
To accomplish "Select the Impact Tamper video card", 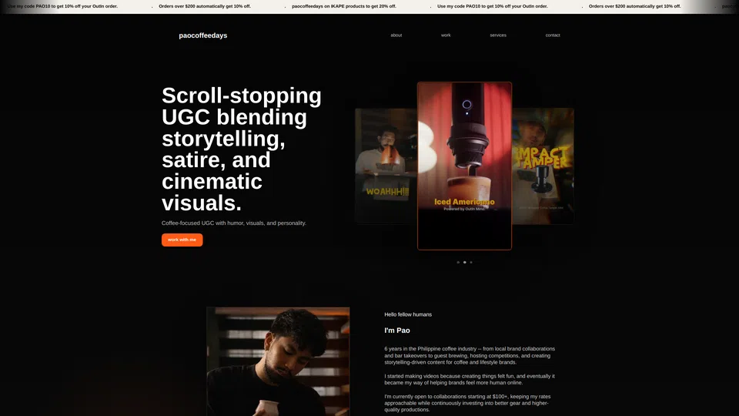I will coord(543,166).
